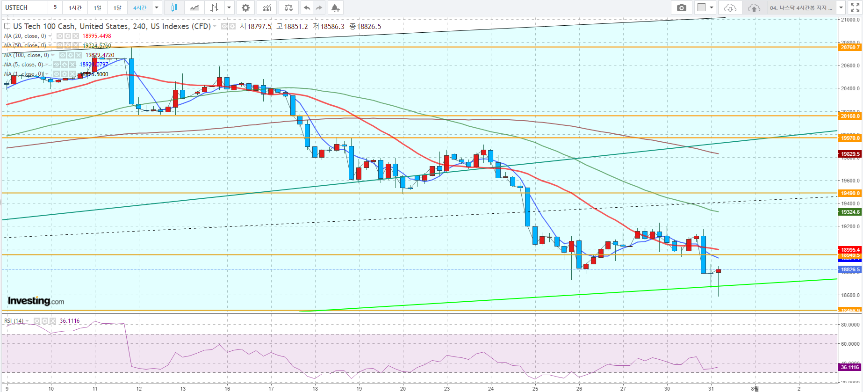Expand the chart style dropdown arrow
The width and height of the screenshot is (863, 392).
(x=229, y=7)
